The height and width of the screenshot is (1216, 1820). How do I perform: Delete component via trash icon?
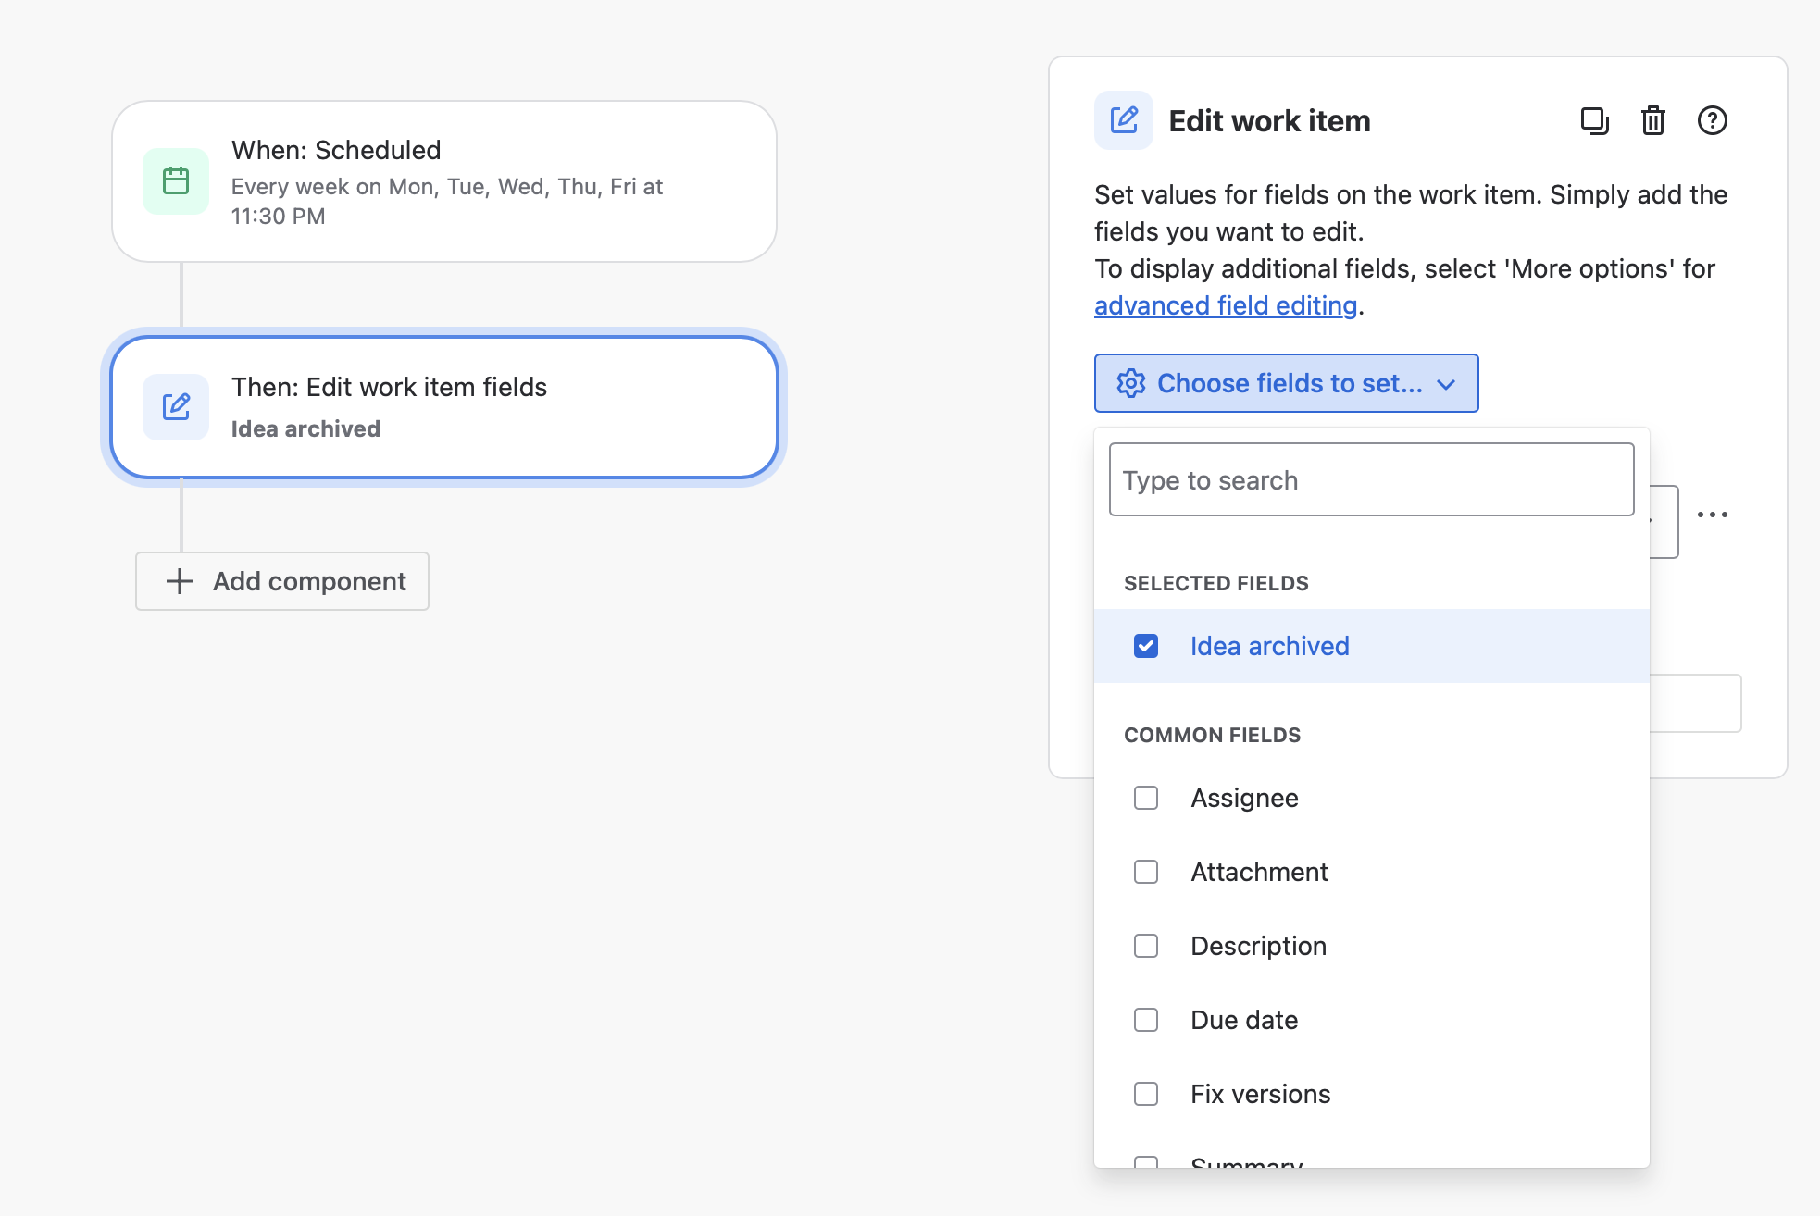[x=1653, y=121]
